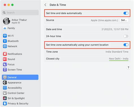Screen dimensions: 134x107
Task: Click the Notifications bell icon
Action: (5, 54)
